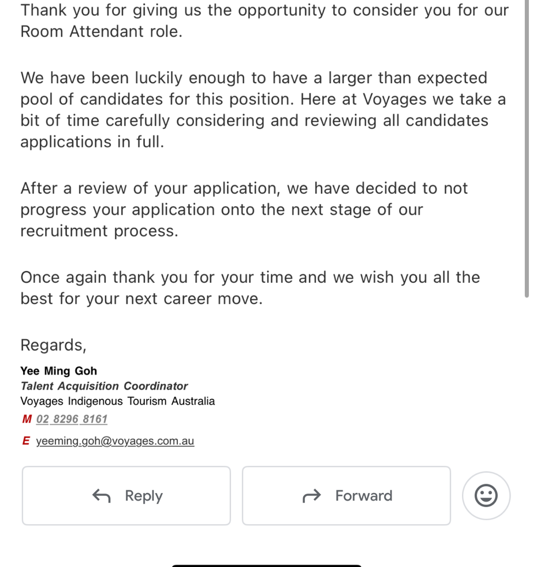This screenshot has height=567, width=533.
Task: Click the vertical scrollbar on the right
Action: tap(526, 150)
